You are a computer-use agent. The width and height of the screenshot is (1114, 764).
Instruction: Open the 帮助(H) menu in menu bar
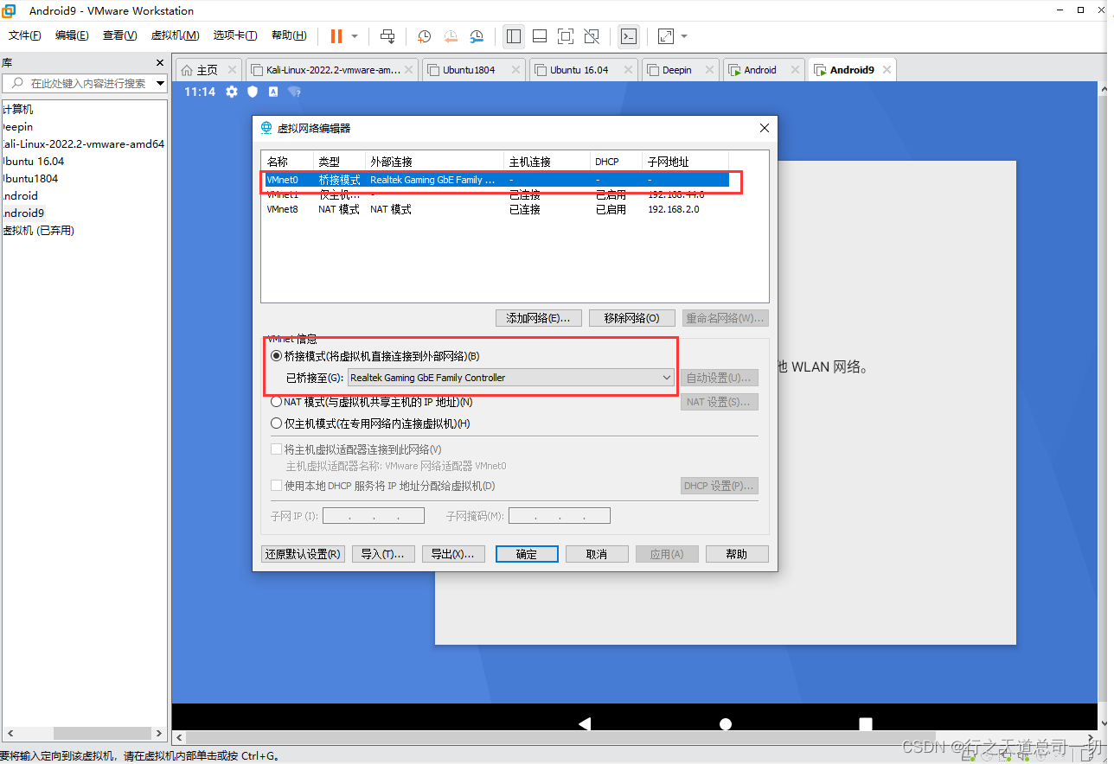(x=289, y=35)
